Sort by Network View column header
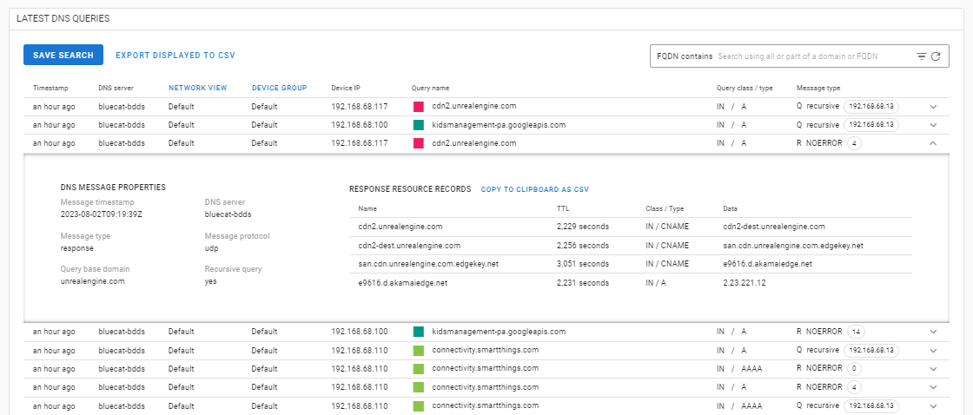Image resolution: width=973 pixels, height=415 pixels. [198, 88]
